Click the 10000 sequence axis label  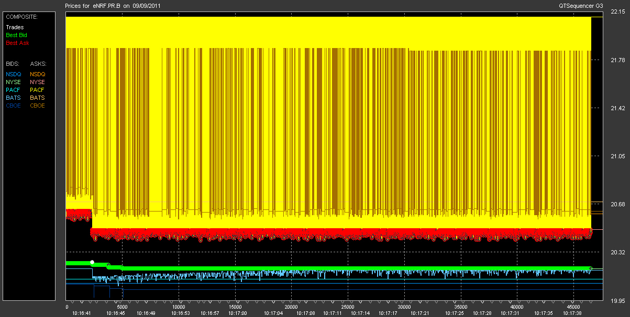pyautogui.click(x=179, y=307)
